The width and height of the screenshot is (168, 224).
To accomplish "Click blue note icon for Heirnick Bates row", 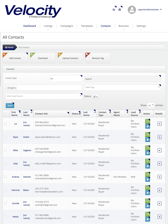I will click(x=148, y=193).
